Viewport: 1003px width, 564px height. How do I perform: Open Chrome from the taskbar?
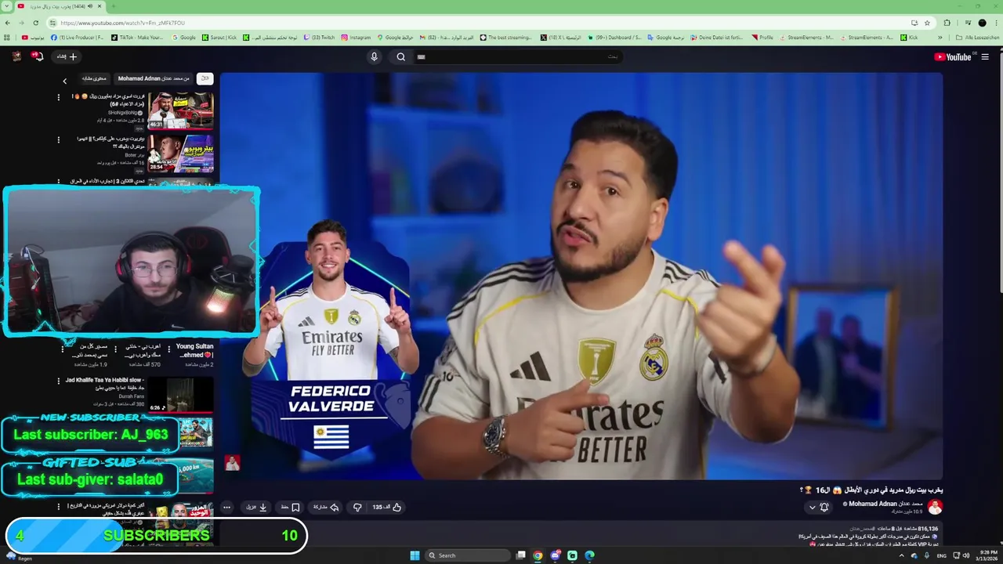click(538, 555)
